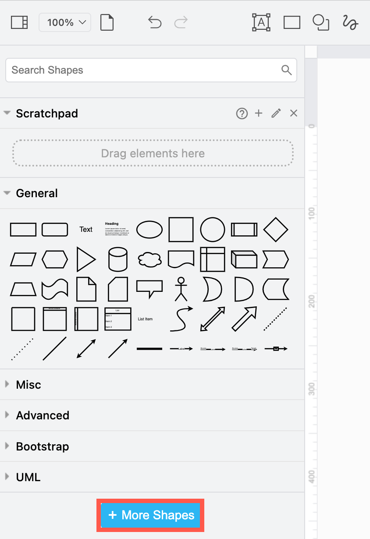This screenshot has width=370, height=539.
Task: Click the More Shapes button
Action: [150, 515]
